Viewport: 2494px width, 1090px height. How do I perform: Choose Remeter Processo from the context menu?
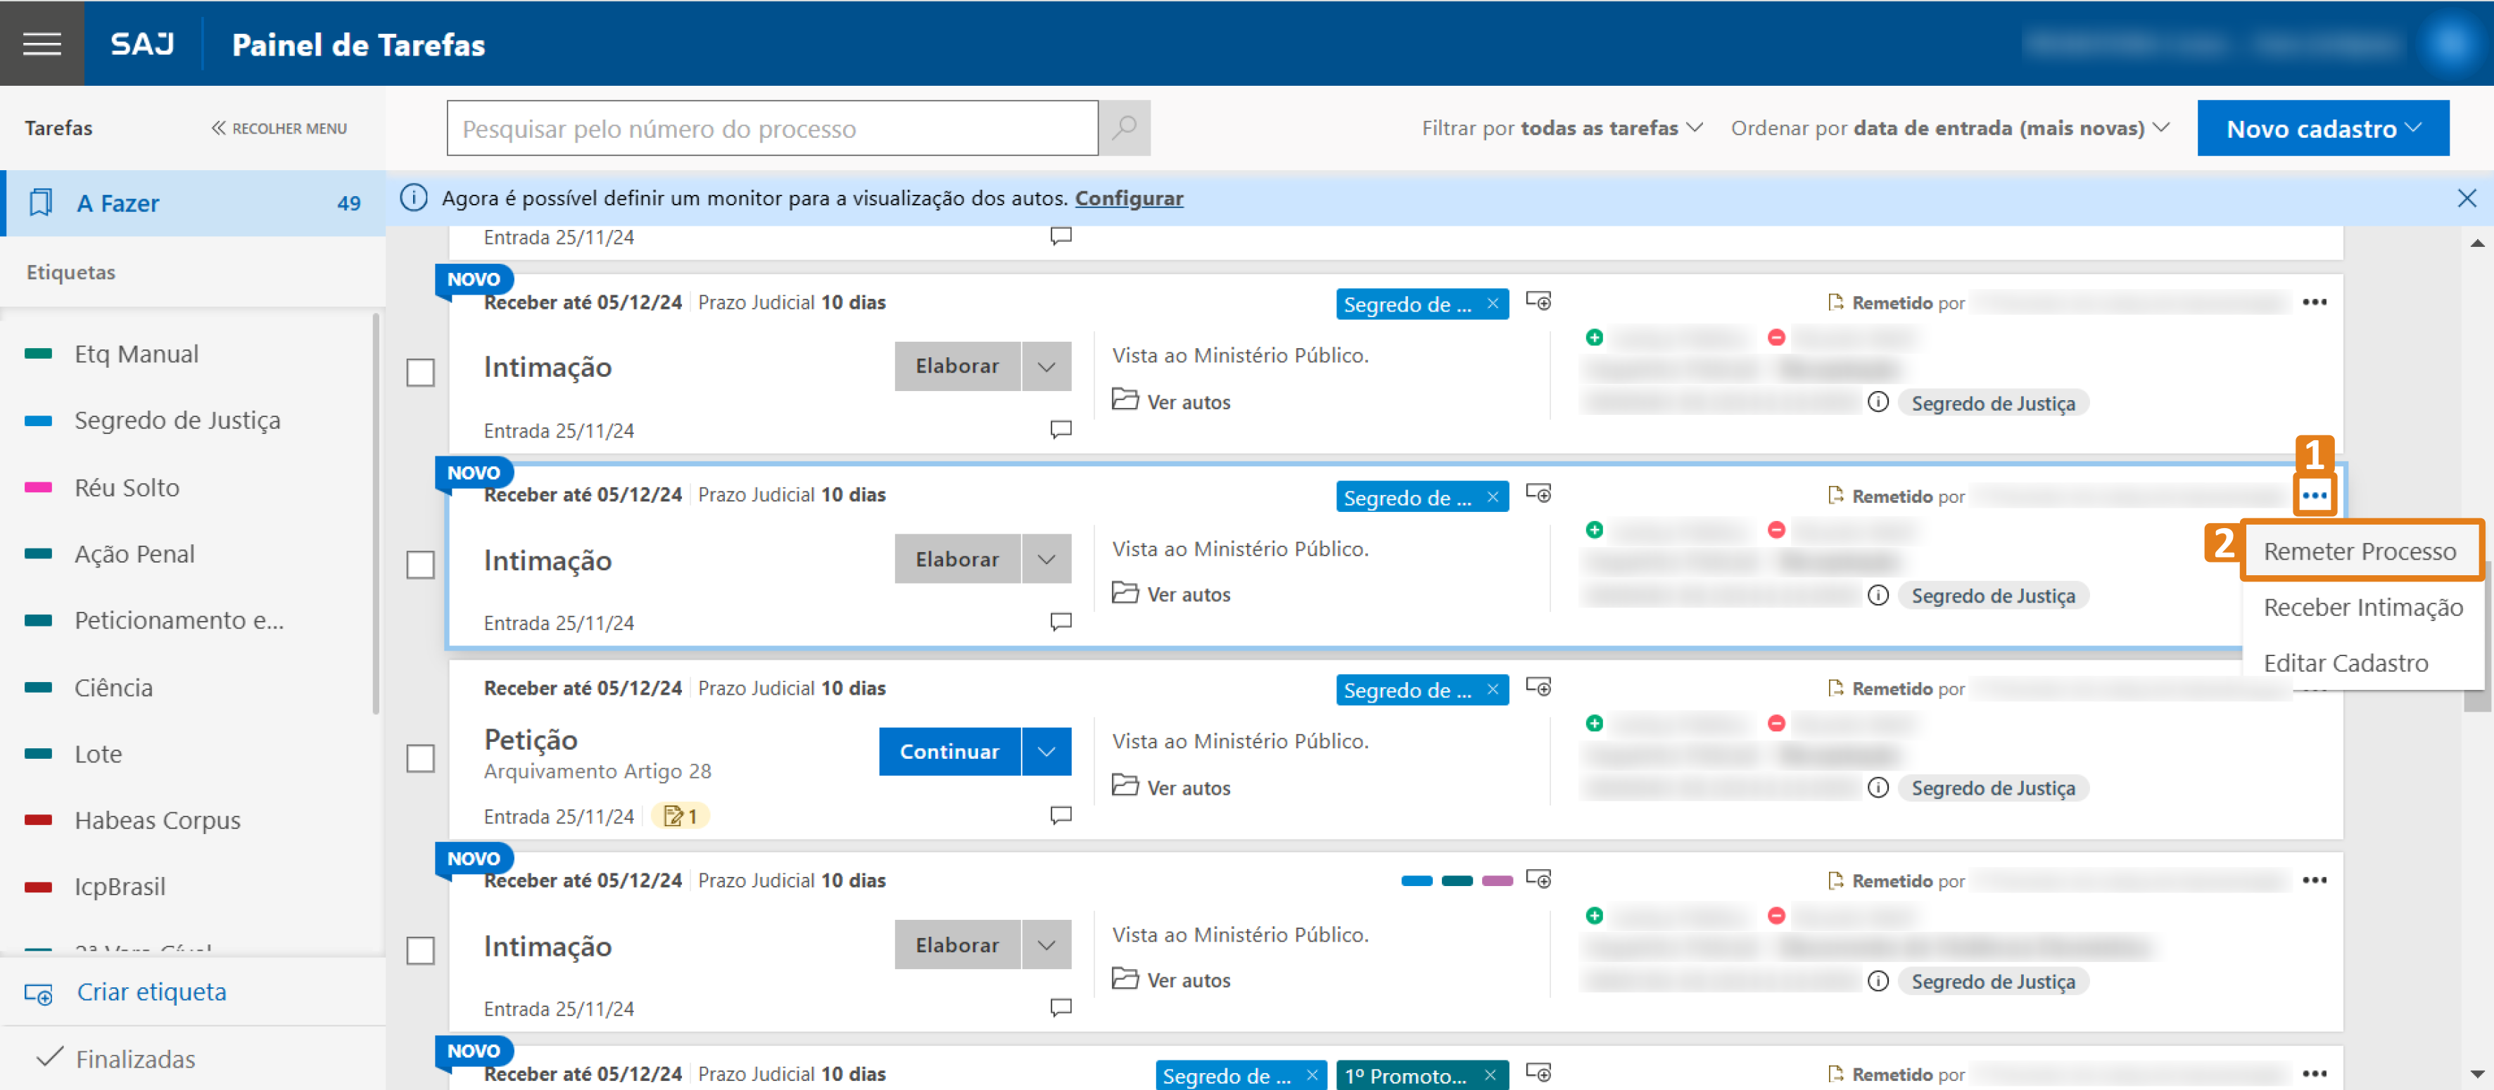[2358, 551]
